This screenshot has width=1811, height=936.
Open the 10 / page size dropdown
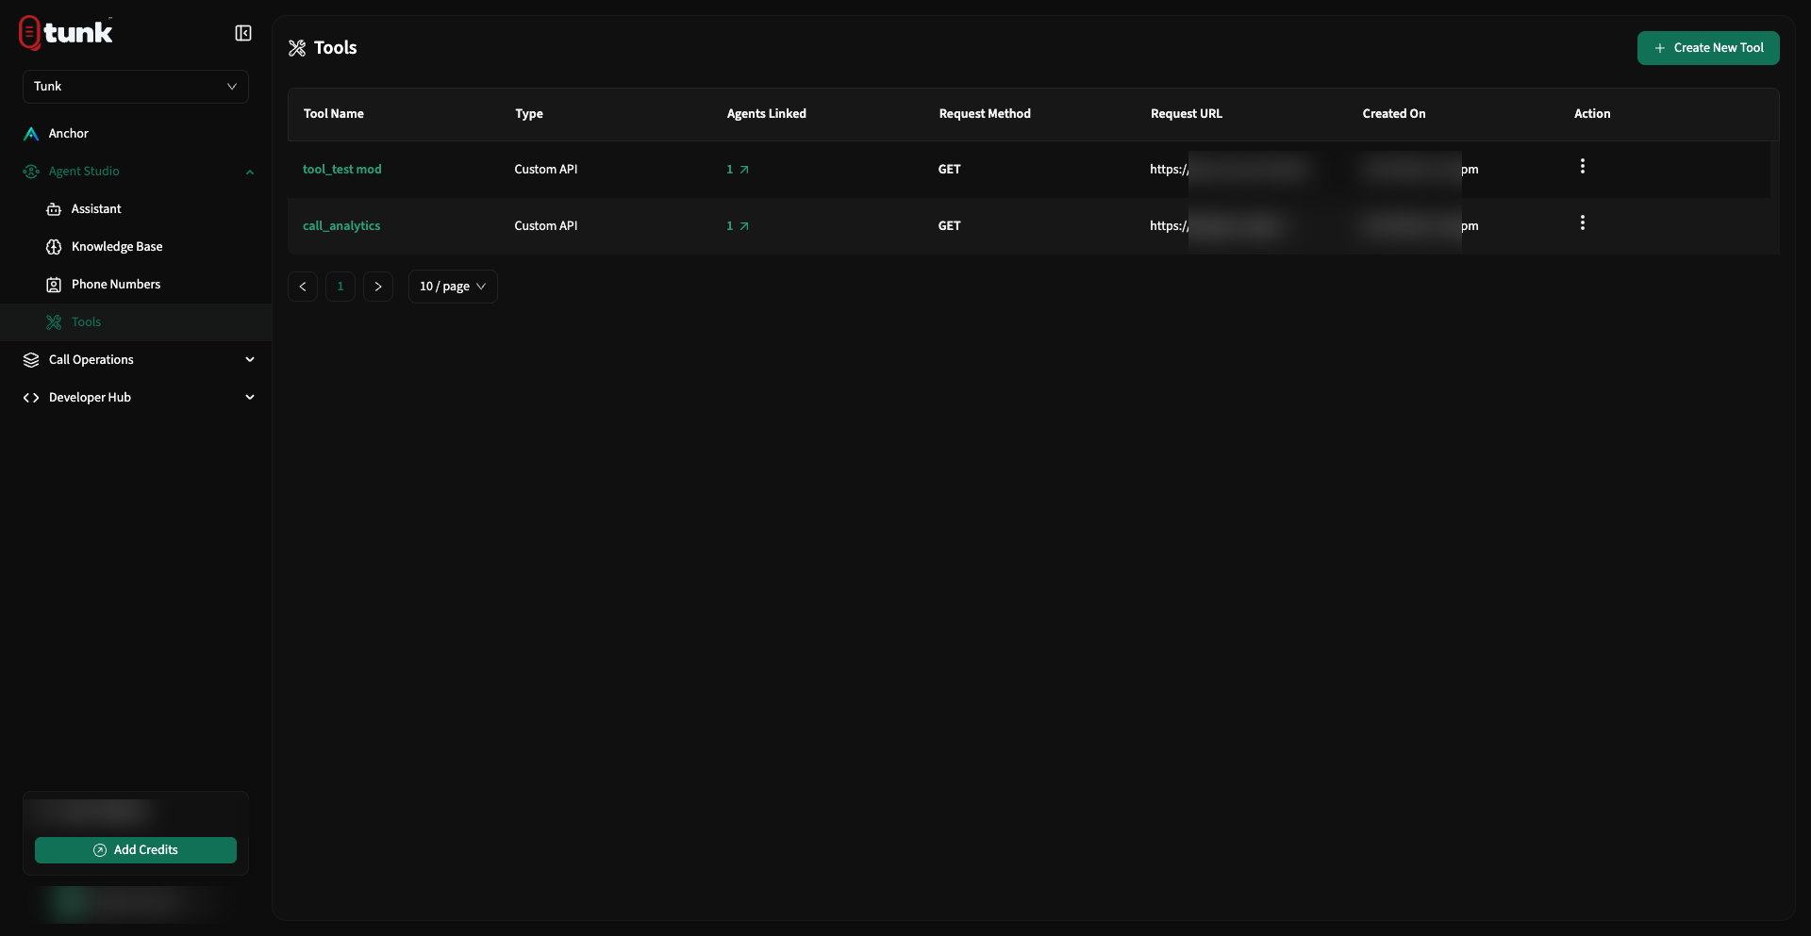pos(453,287)
